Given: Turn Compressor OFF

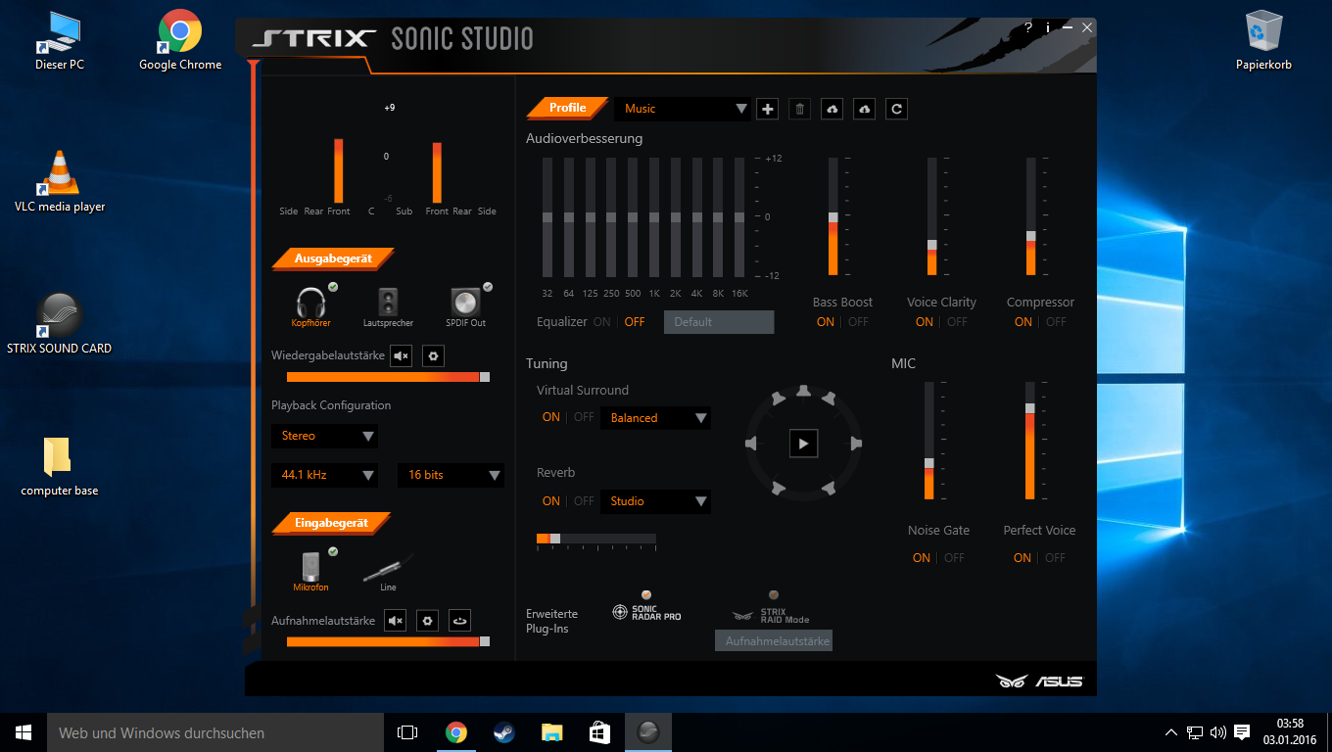Looking at the screenshot, I should [1056, 322].
